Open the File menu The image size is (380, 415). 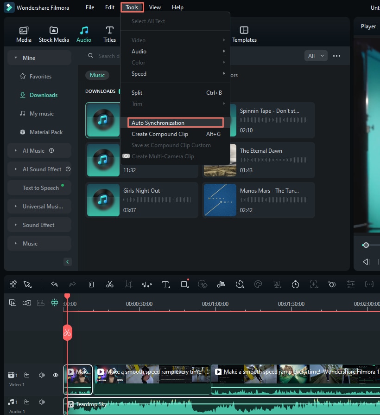90,7
